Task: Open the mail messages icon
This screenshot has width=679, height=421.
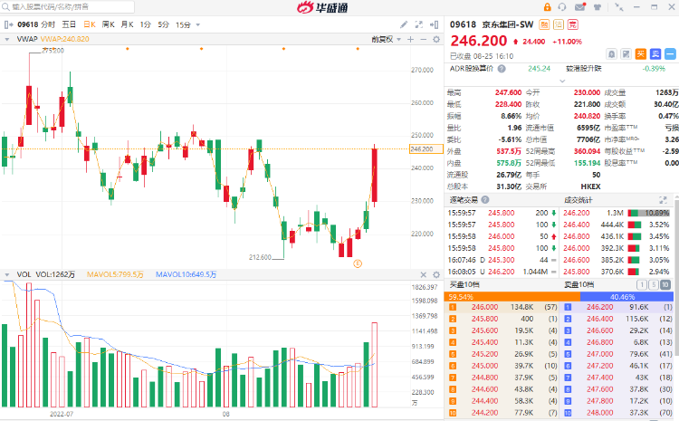Action: 579,7
